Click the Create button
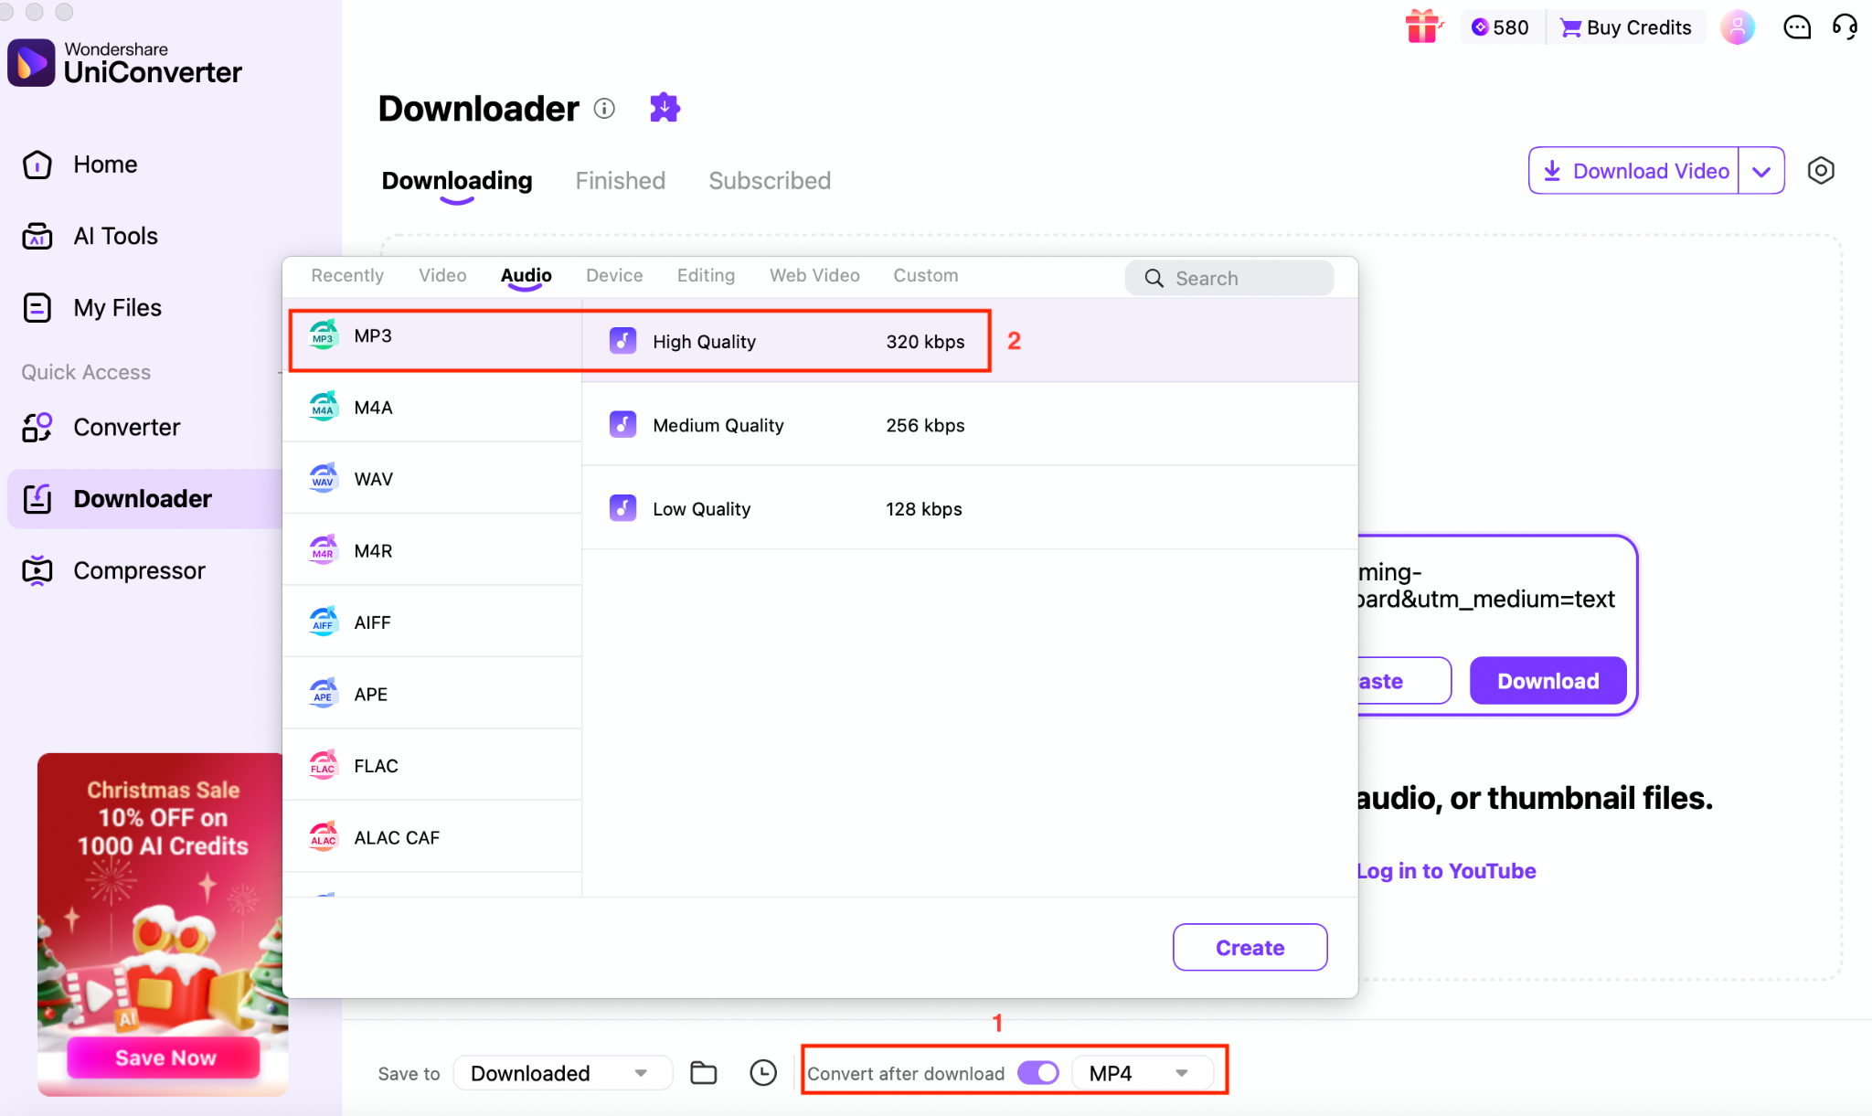Image resolution: width=1872 pixels, height=1116 pixels. tap(1250, 947)
